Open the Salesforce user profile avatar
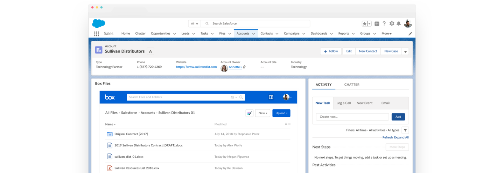Screen dimensions: 504x173 pos(408,23)
